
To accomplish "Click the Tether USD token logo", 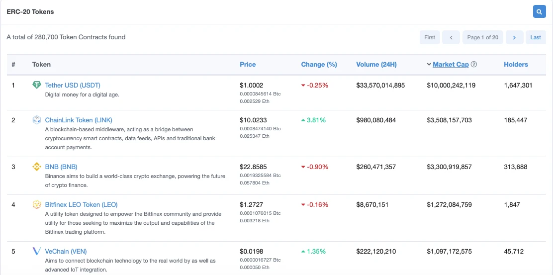I will (x=37, y=85).
